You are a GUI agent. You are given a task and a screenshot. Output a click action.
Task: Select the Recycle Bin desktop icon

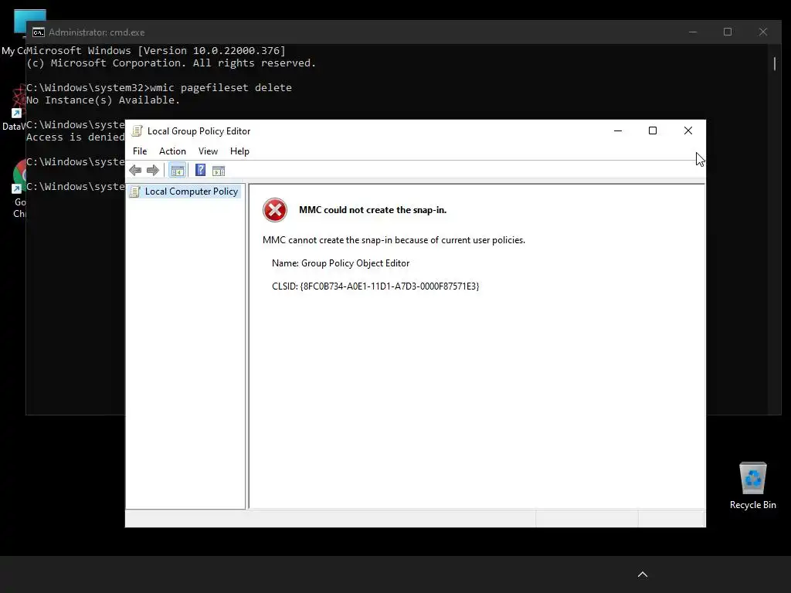(x=752, y=486)
